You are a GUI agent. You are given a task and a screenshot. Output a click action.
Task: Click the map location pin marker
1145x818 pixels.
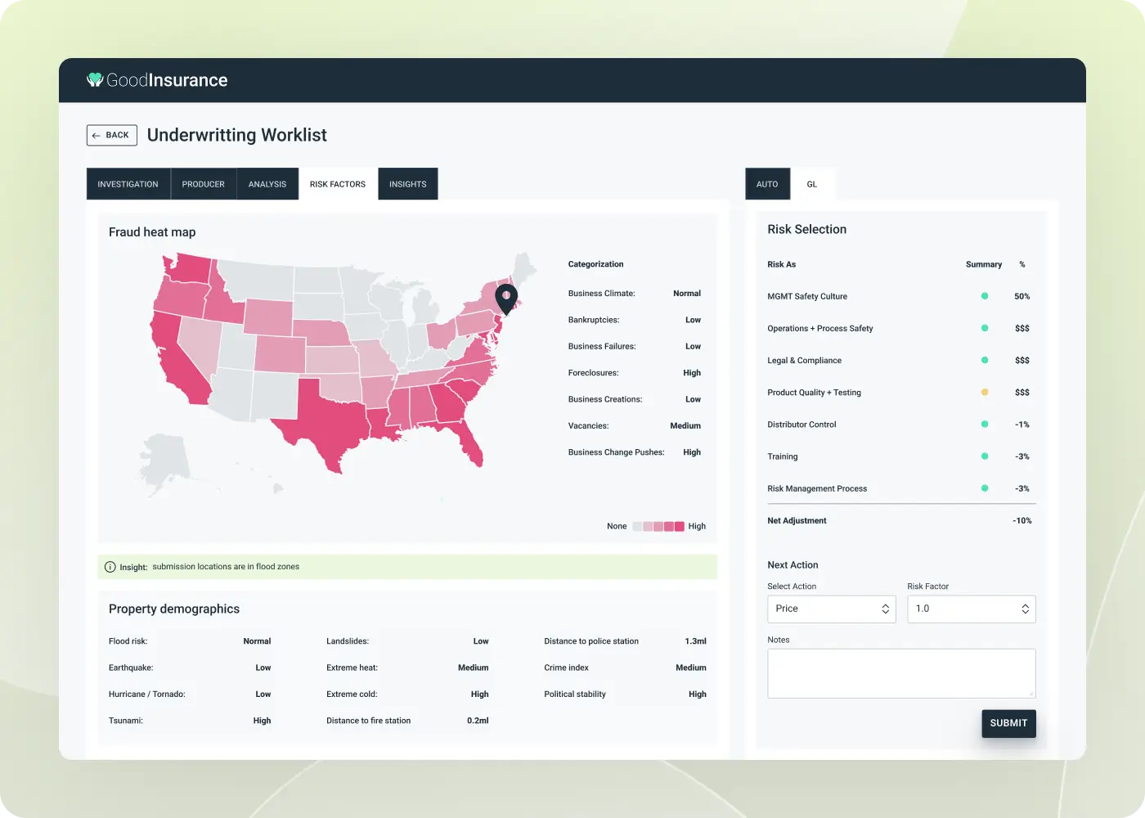tap(506, 299)
